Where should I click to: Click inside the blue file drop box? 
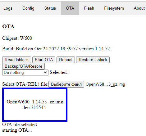[x=35, y=105]
